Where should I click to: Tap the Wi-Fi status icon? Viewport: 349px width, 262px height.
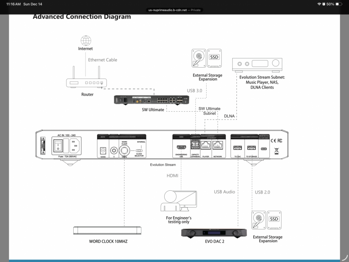pyautogui.click(x=319, y=4)
